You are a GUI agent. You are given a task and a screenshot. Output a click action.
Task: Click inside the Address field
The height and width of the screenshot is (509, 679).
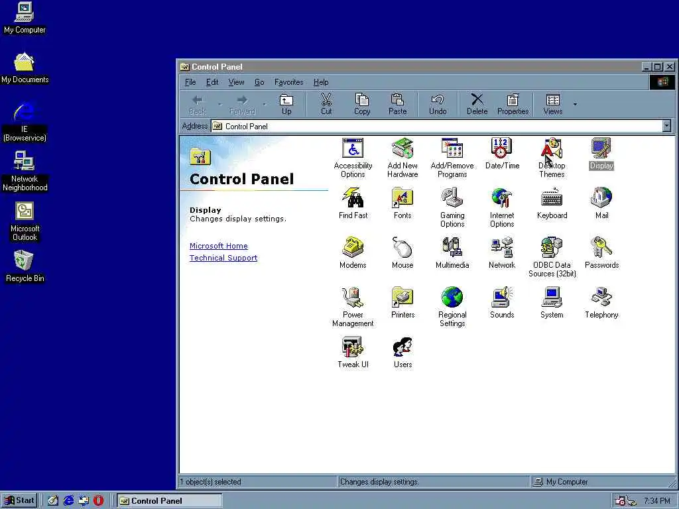436,126
